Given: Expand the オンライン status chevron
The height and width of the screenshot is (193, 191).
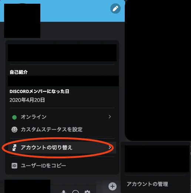Looking at the screenshot, I should (x=110, y=117).
